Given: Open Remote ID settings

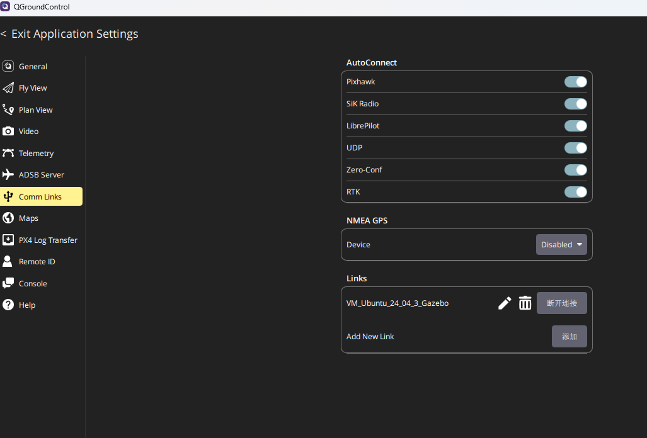Looking at the screenshot, I should click(x=41, y=262).
